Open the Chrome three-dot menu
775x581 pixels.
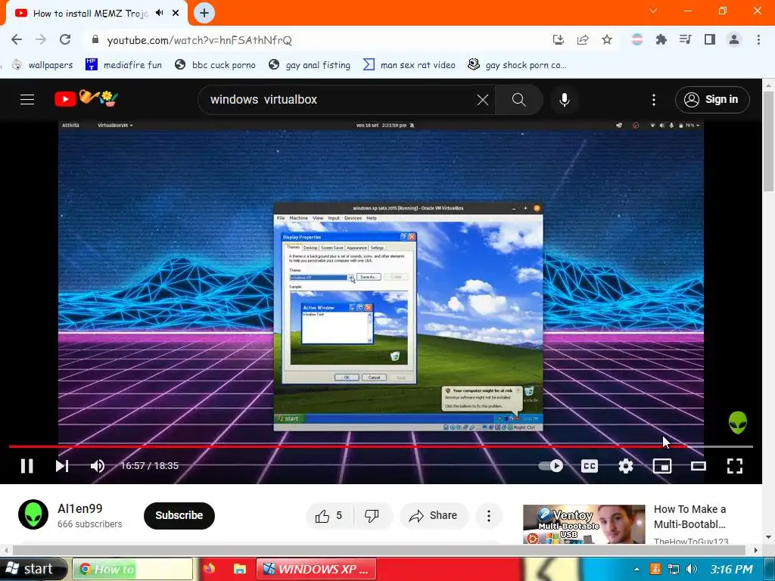758,39
